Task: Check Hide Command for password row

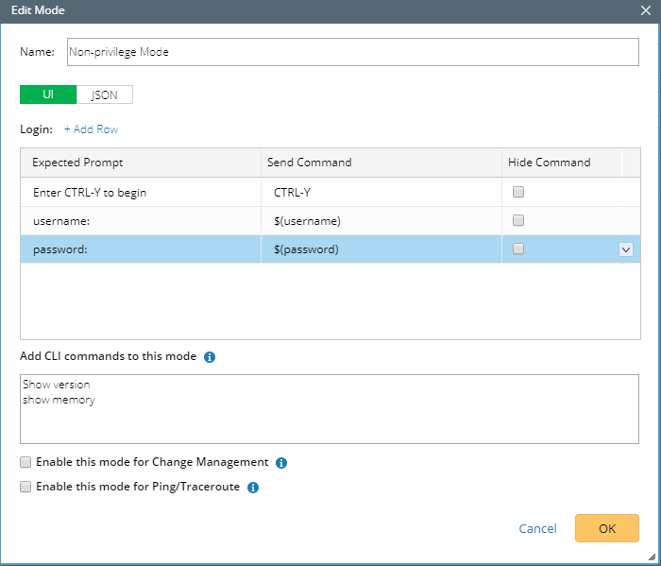Action: tap(517, 249)
